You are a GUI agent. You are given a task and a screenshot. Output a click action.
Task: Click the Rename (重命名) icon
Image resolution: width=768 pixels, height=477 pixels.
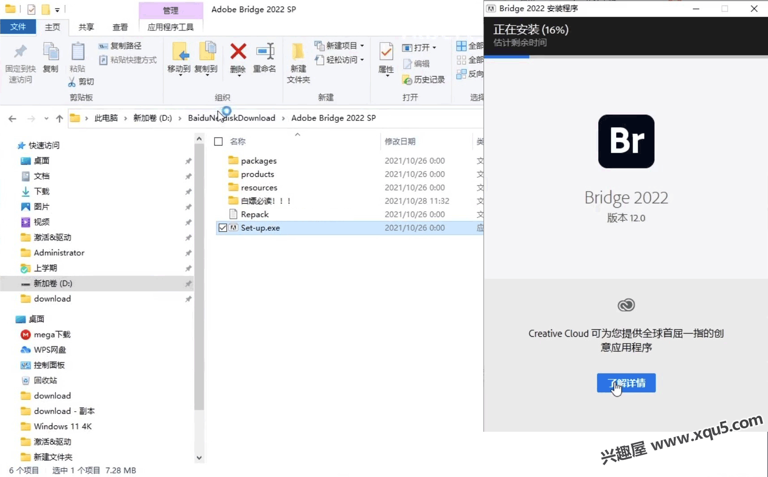coord(265,51)
